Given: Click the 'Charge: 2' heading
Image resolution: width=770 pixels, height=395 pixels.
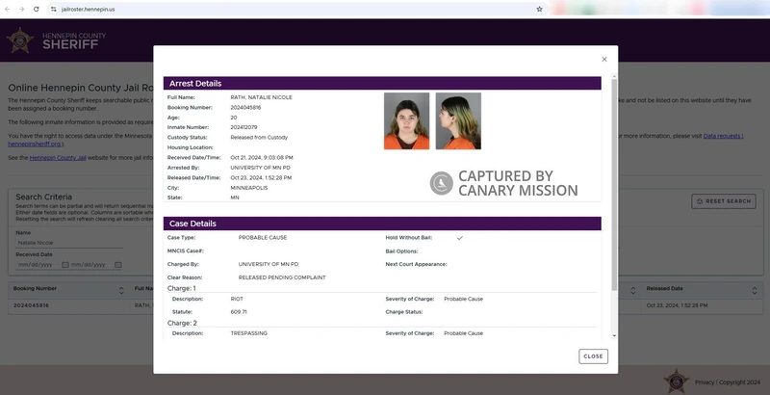Looking at the screenshot, I should click(182, 324).
